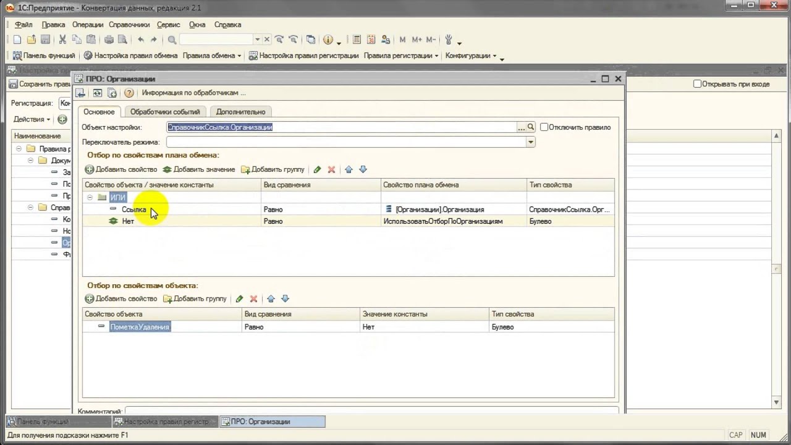Viewport: 791px width, 445px height.
Task: Open the Переключатель режима dropdown arrow
Action: [x=530, y=142]
